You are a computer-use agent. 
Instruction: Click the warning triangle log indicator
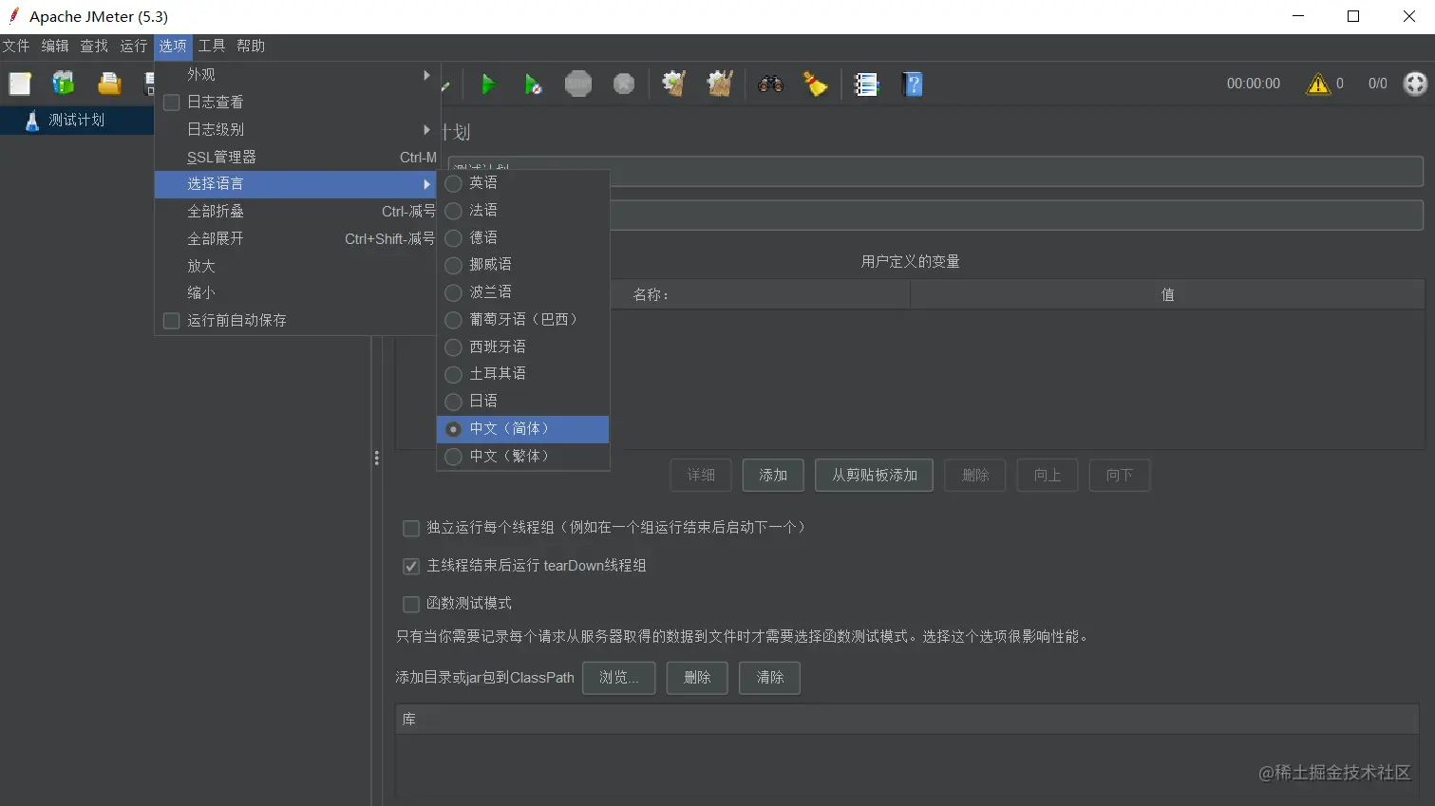(1318, 84)
